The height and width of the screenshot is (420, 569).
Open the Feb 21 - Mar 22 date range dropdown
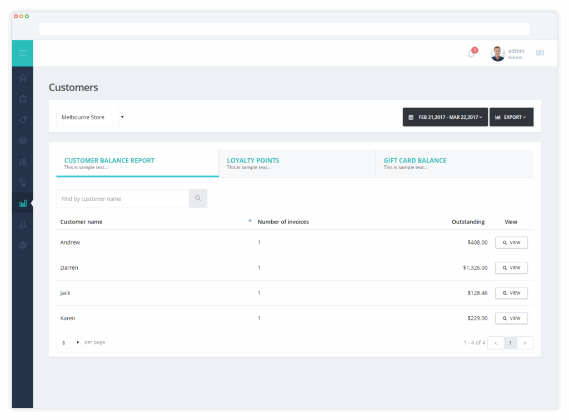point(445,117)
